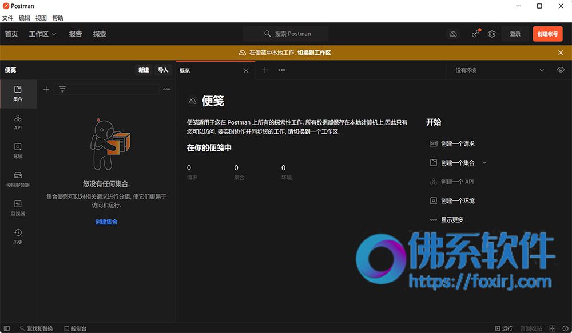Click 创建一个集合 (Create a collection)
Viewport: 572px width, 333px height.
point(452,163)
